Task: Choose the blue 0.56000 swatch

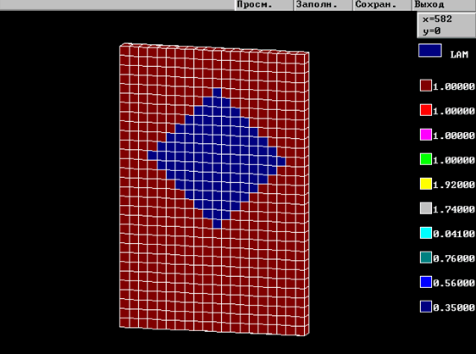Action: 426,282
